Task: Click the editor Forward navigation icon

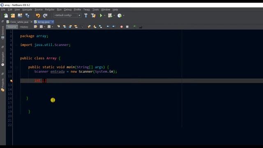Action: click(x=49, y=27)
